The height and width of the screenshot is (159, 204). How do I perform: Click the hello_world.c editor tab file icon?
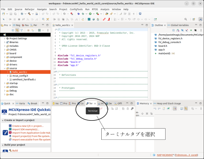point(53,25)
